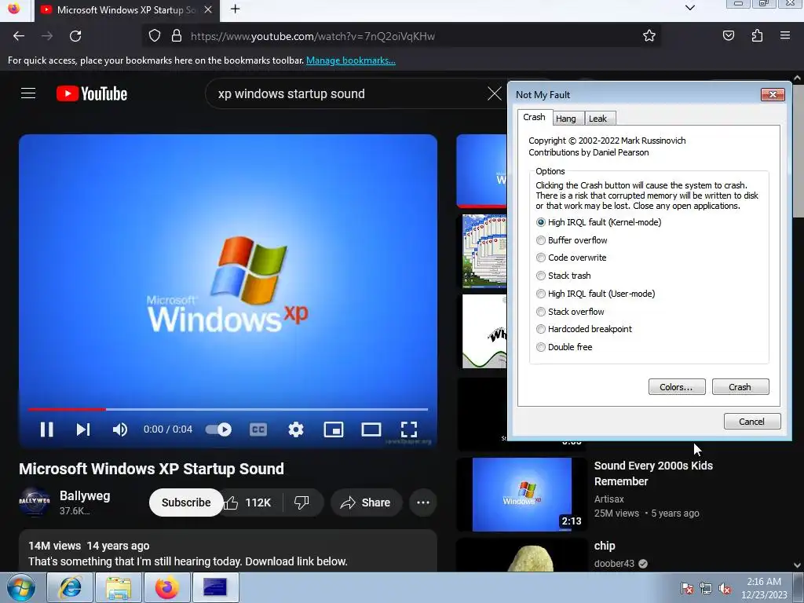Select Double free option

(x=564, y=346)
